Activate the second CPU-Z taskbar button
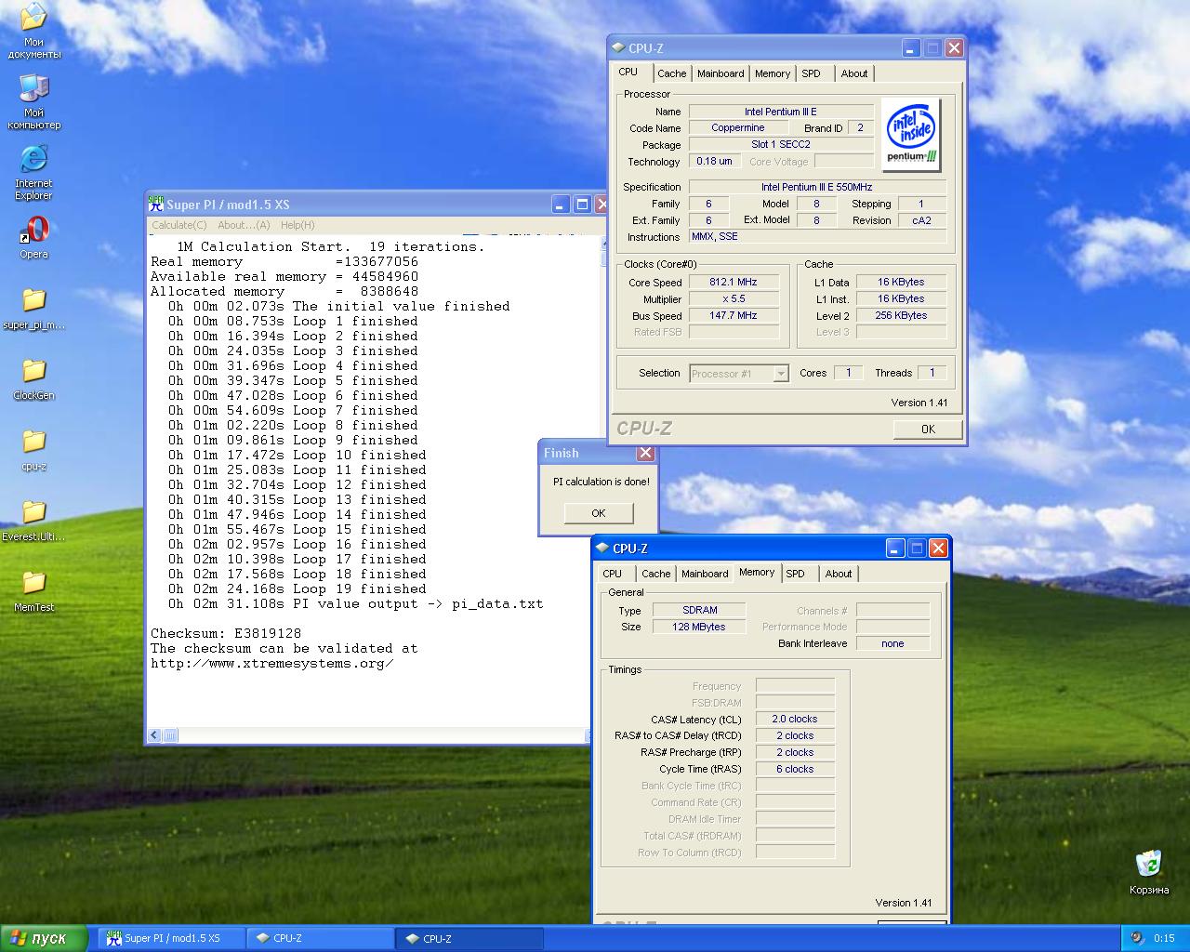The width and height of the screenshot is (1190, 952). pyautogui.click(x=469, y=938)
